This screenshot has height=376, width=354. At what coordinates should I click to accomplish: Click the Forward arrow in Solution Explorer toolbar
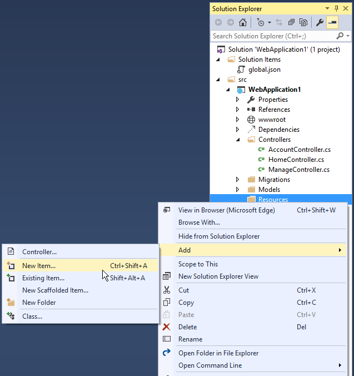click(231, 22)
